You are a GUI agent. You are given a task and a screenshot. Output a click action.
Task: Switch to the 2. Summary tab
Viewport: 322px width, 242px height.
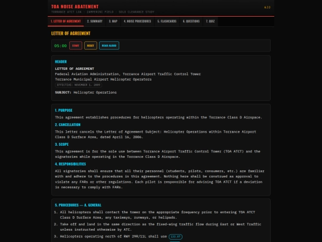[95, 22]
